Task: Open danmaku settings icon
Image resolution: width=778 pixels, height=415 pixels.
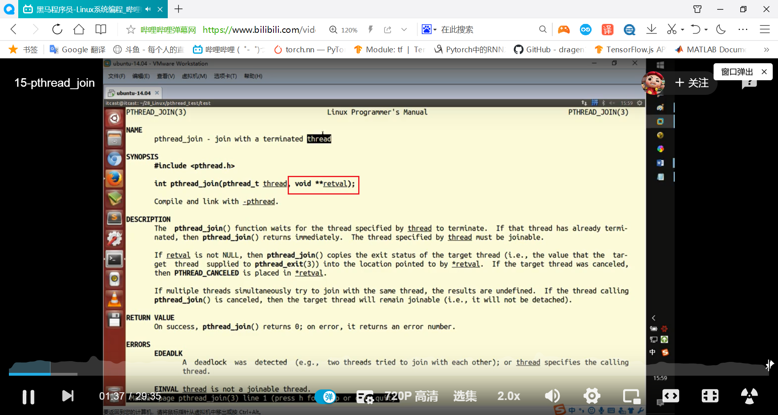Action: click(x=365, y=397)
